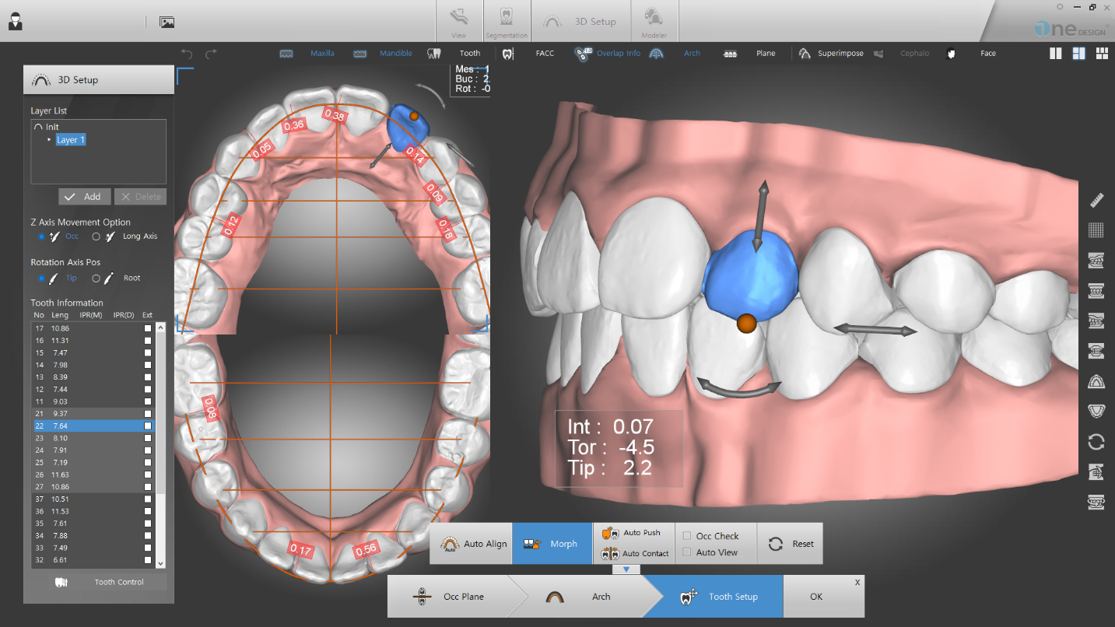Check the Auto View option
Viewport: 1115px width, 627px height.
[x=688, y=552]
